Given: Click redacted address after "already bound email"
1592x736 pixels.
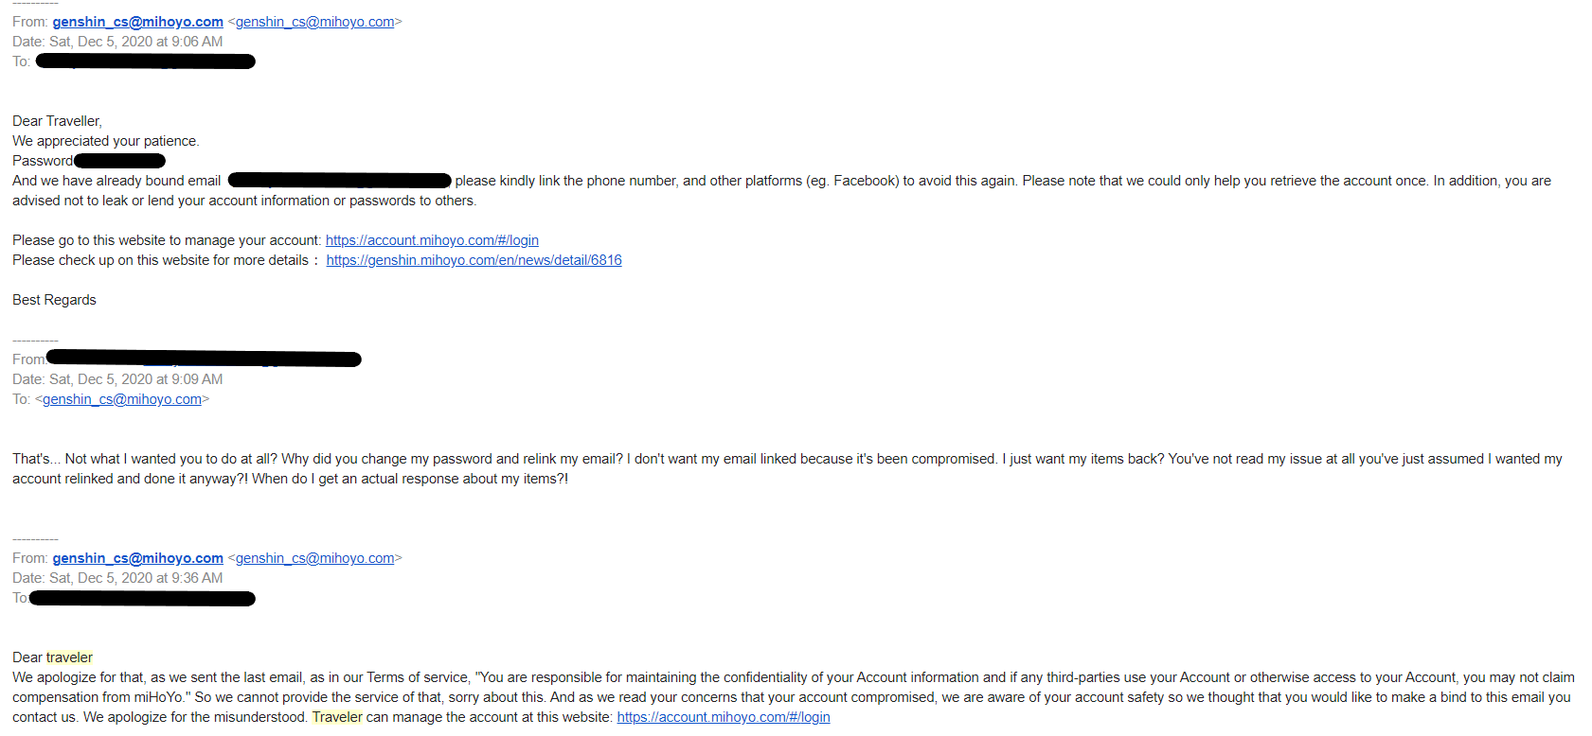Looking at the screenshot, I should tap(339, 181).
